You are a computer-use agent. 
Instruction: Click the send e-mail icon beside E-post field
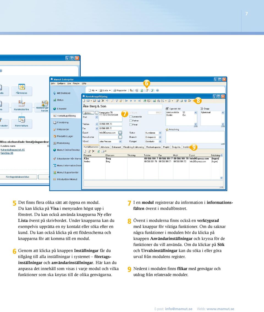[x=120, y=133]
